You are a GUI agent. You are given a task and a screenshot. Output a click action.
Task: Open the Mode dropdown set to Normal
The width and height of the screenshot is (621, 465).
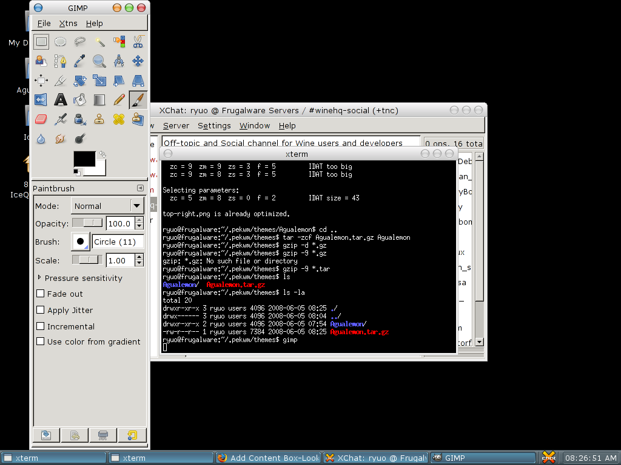107,206
